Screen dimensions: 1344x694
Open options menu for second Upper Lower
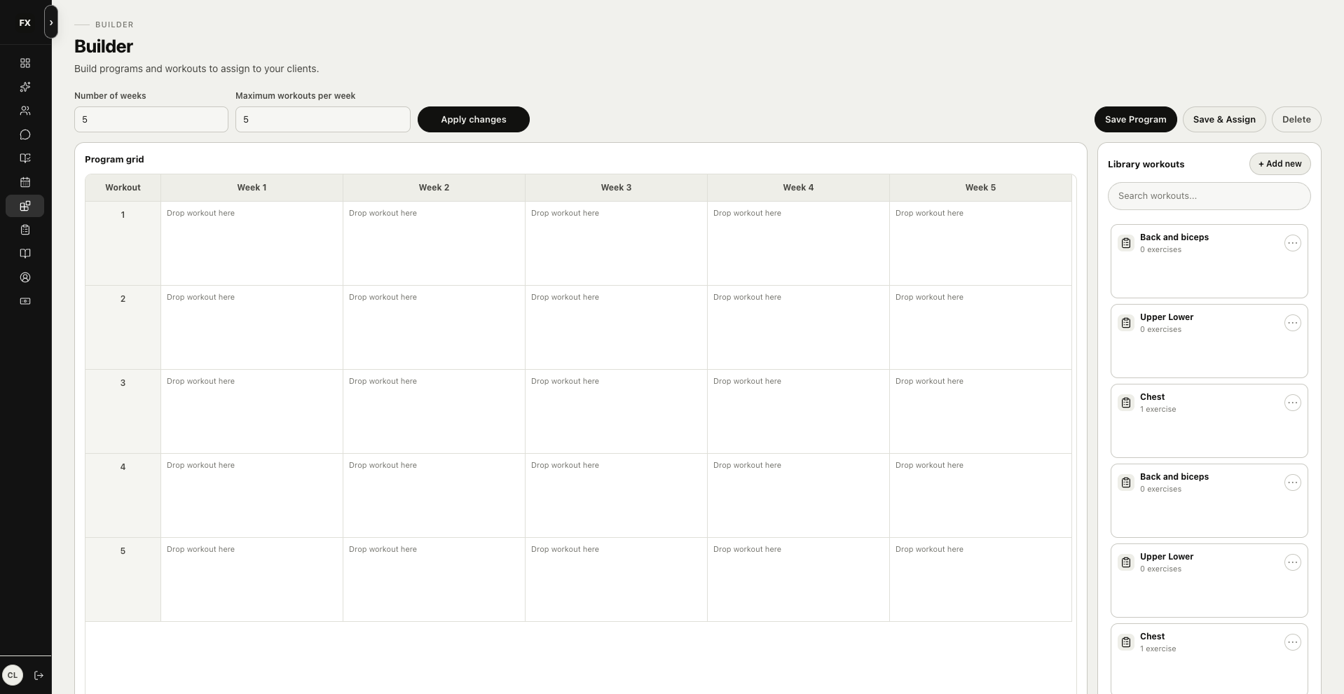(1292, 562)
